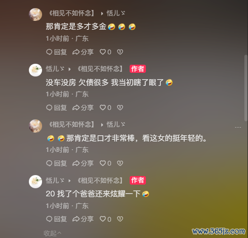Open 恬儿 author avatar on 没车没房 reply
Image resolution: width=248 pixels, height=238 pixels.
[x=35, y=70]
